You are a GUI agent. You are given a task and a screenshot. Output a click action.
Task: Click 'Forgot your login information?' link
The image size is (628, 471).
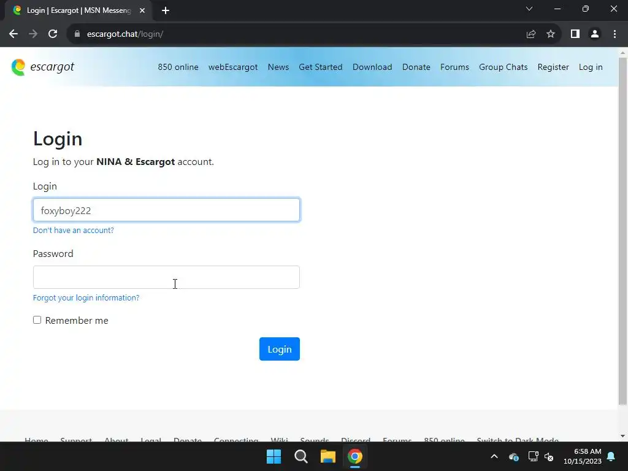point(86,297)
